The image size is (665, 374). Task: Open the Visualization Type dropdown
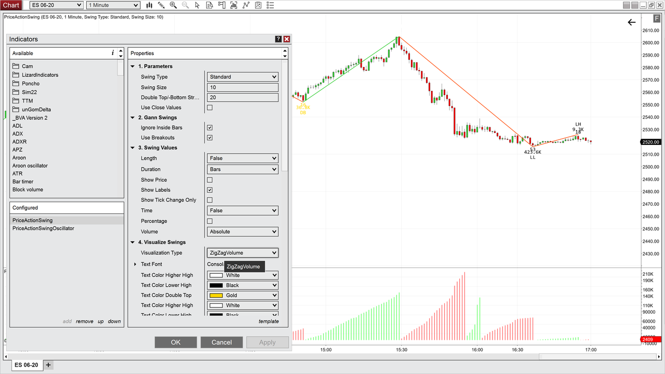tap(243, 253)
